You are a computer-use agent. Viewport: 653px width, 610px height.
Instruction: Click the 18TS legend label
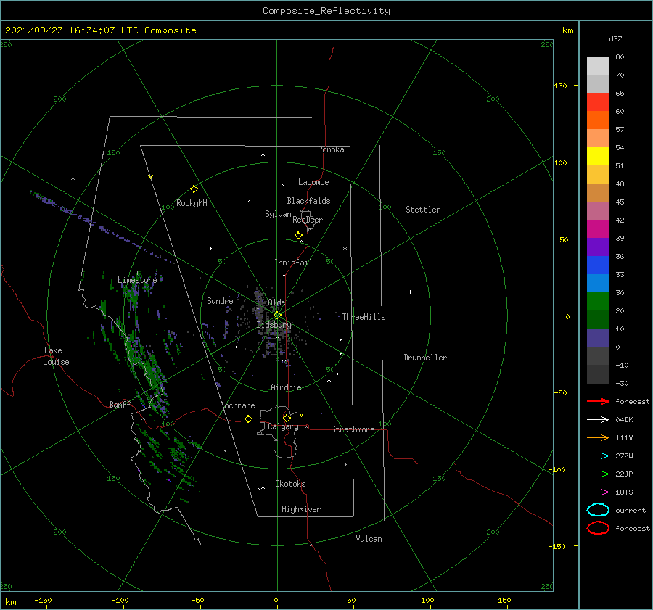pyautogui.click(x=624, y=492)
